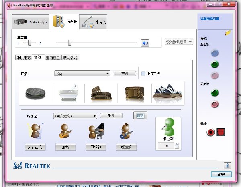Click the green rear panel jack
Screen dimensions: 241x187
pos(215,64)
